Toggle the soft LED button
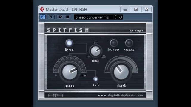 [96, 79]
